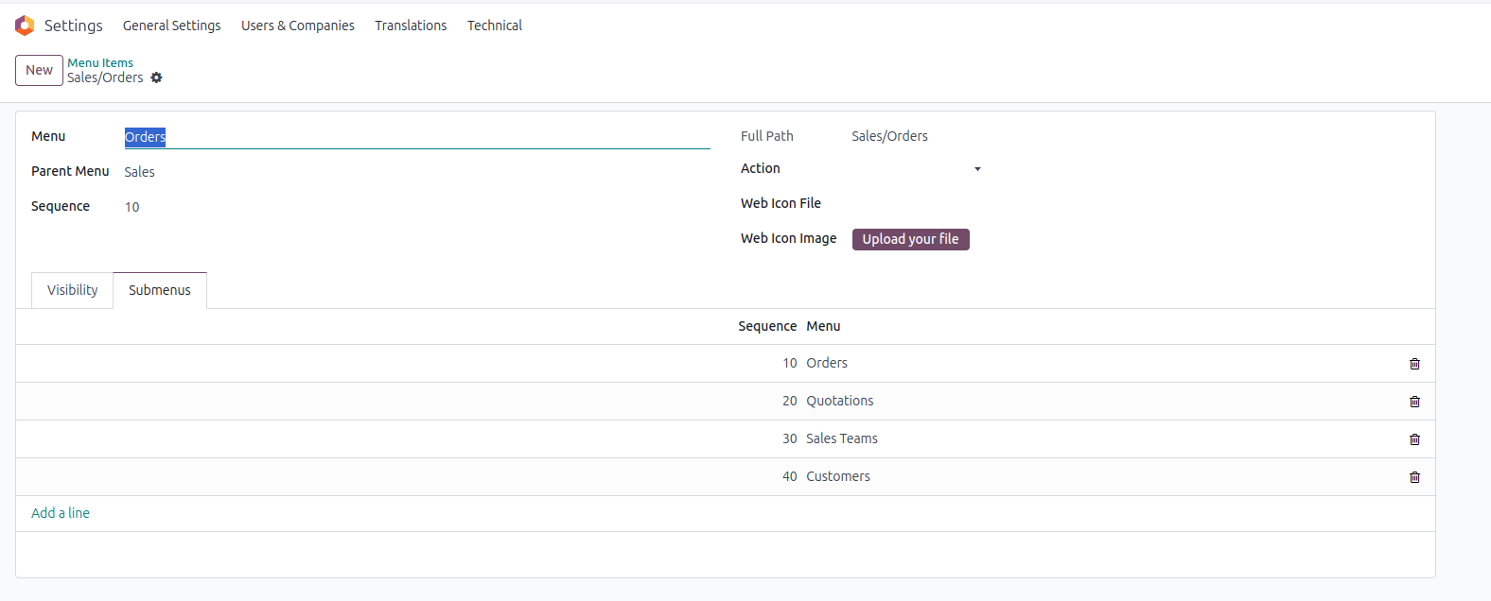Click sequence value 10 in submenus table
The height and width of the screenshot is (601, 1491).
pyautogui.click(x=790, y=363)
